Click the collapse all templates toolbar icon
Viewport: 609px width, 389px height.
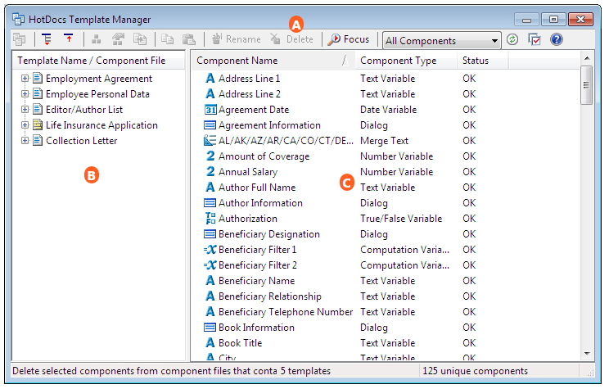click(x=69, y=38)
